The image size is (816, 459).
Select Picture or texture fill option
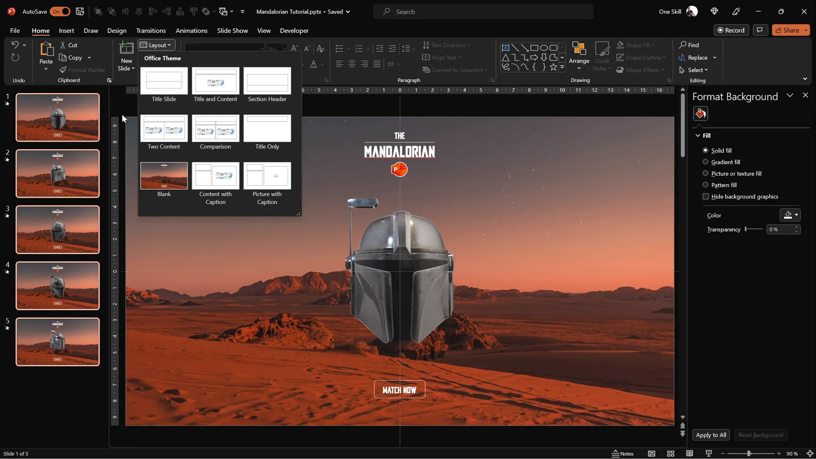click(705, 173)
